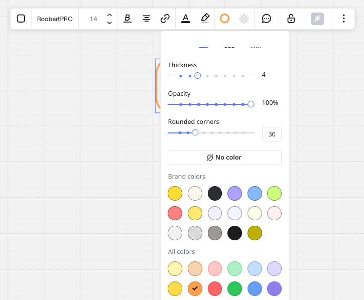Click the No color button
Screen dimensions: 364x300
click(x=224, y=158)
